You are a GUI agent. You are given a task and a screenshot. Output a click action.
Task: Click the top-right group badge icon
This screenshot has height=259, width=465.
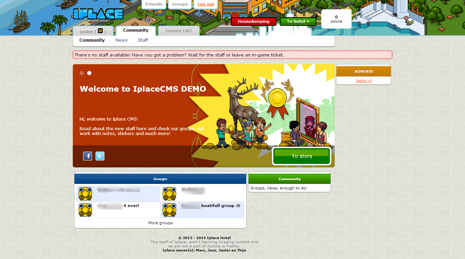(169, 194)
